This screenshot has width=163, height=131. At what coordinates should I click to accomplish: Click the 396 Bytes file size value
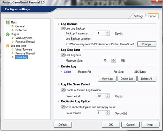[140, 72]
